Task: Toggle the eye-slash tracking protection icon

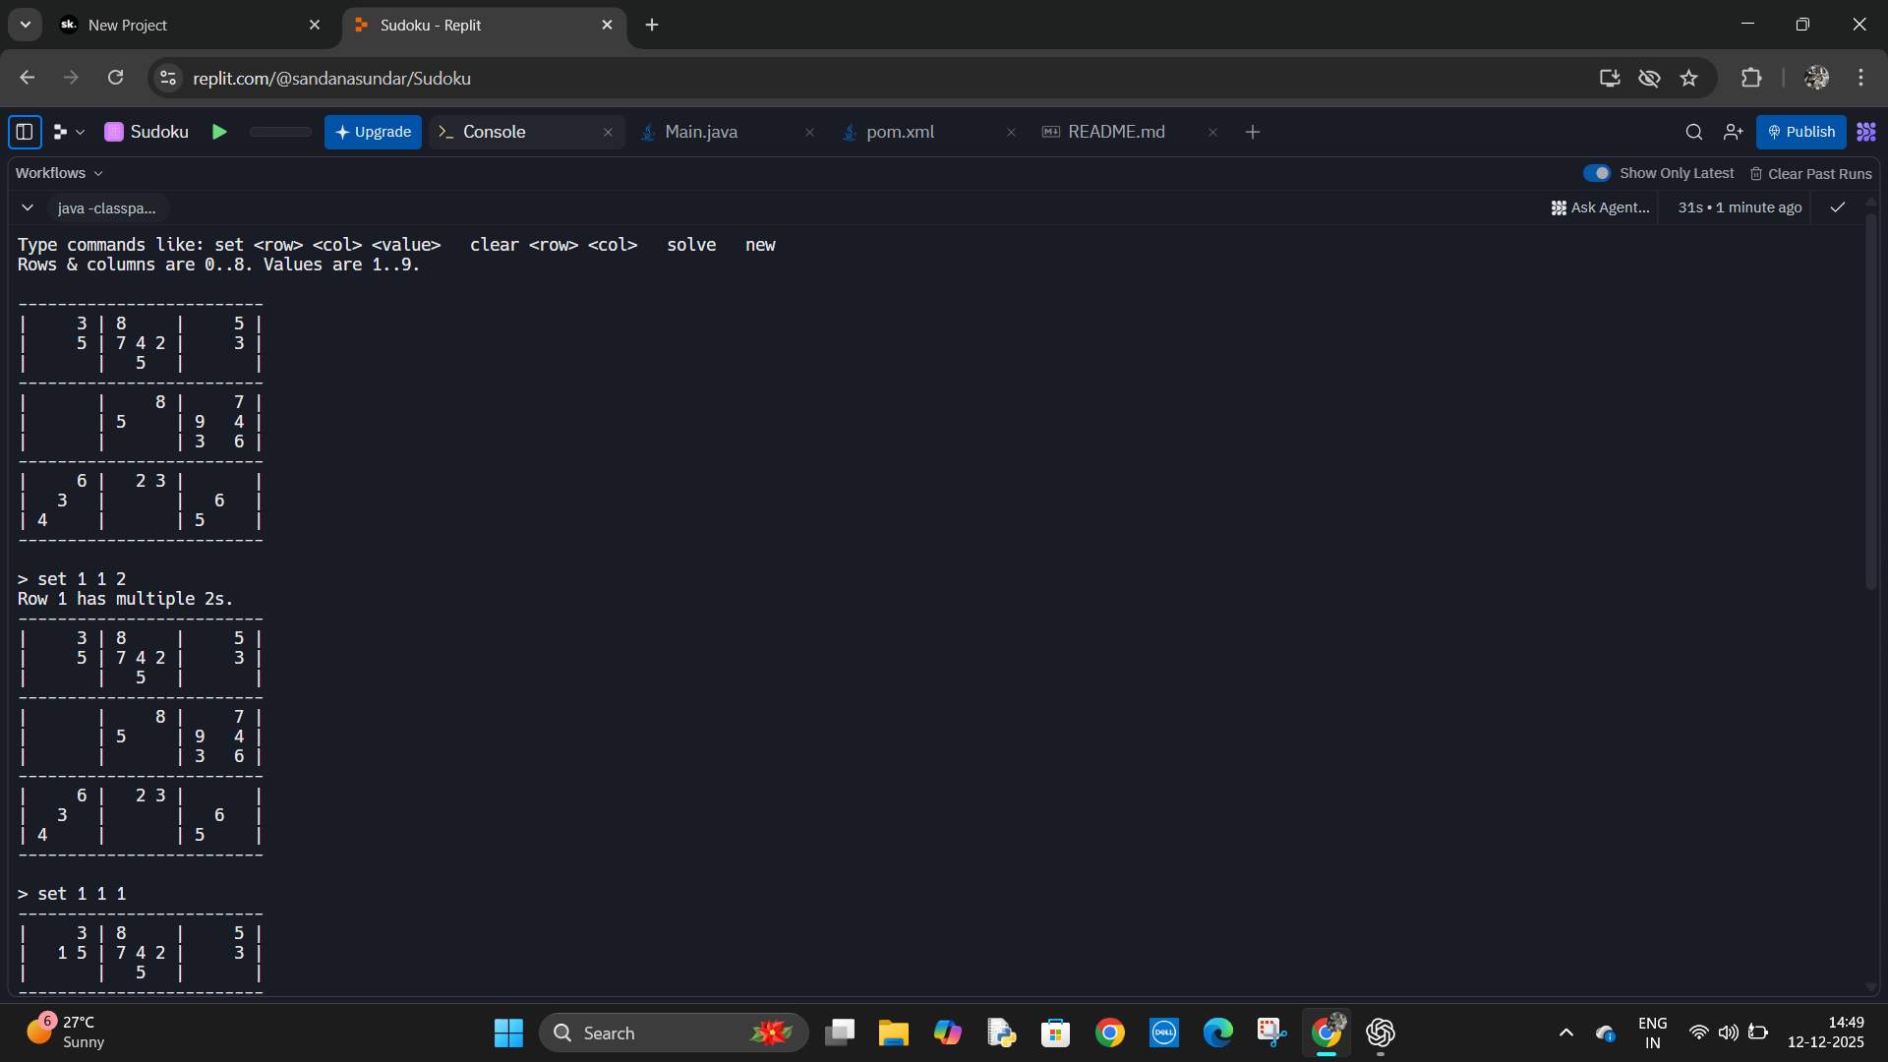Action: pyautogui.click(x=1649, y=78)
